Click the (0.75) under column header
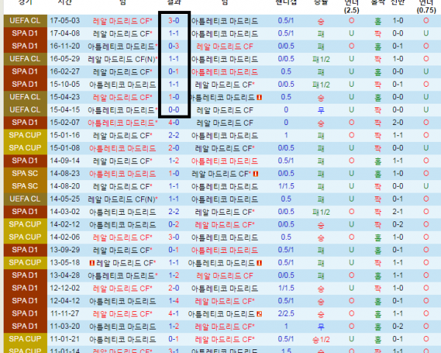 (426, 10)
